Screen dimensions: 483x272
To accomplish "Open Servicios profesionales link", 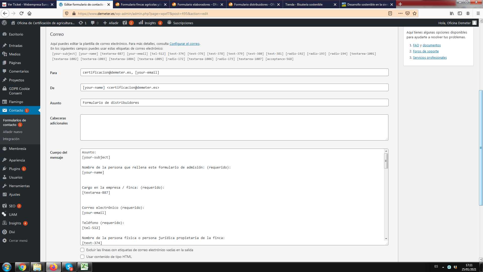I will (430, 57).
